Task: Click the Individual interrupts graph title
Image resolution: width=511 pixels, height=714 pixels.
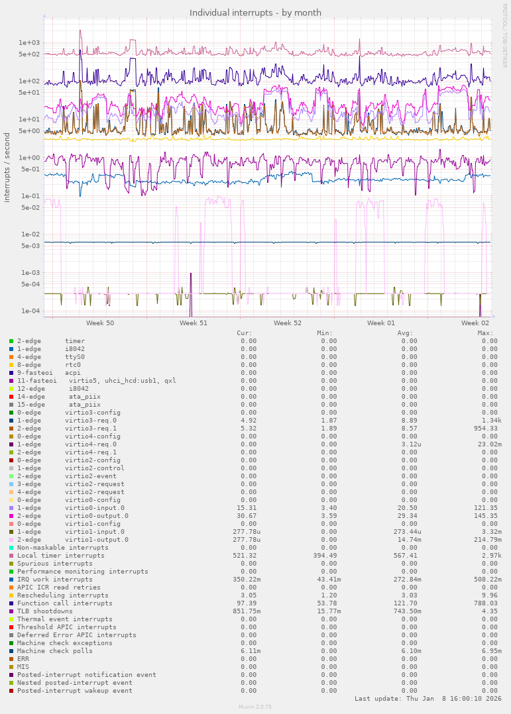Action: coord(255,13)
